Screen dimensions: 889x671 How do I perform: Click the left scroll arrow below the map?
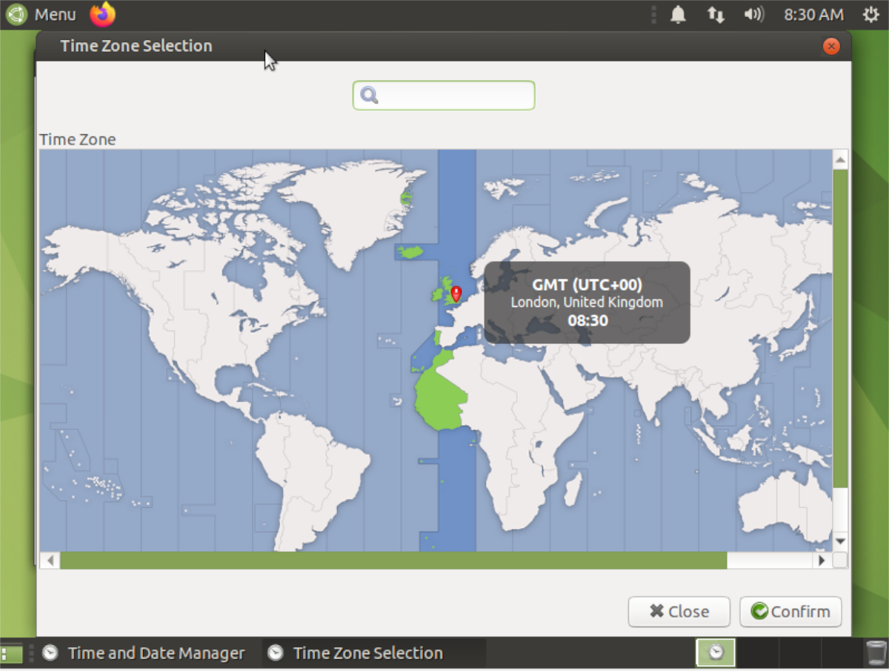49,561
